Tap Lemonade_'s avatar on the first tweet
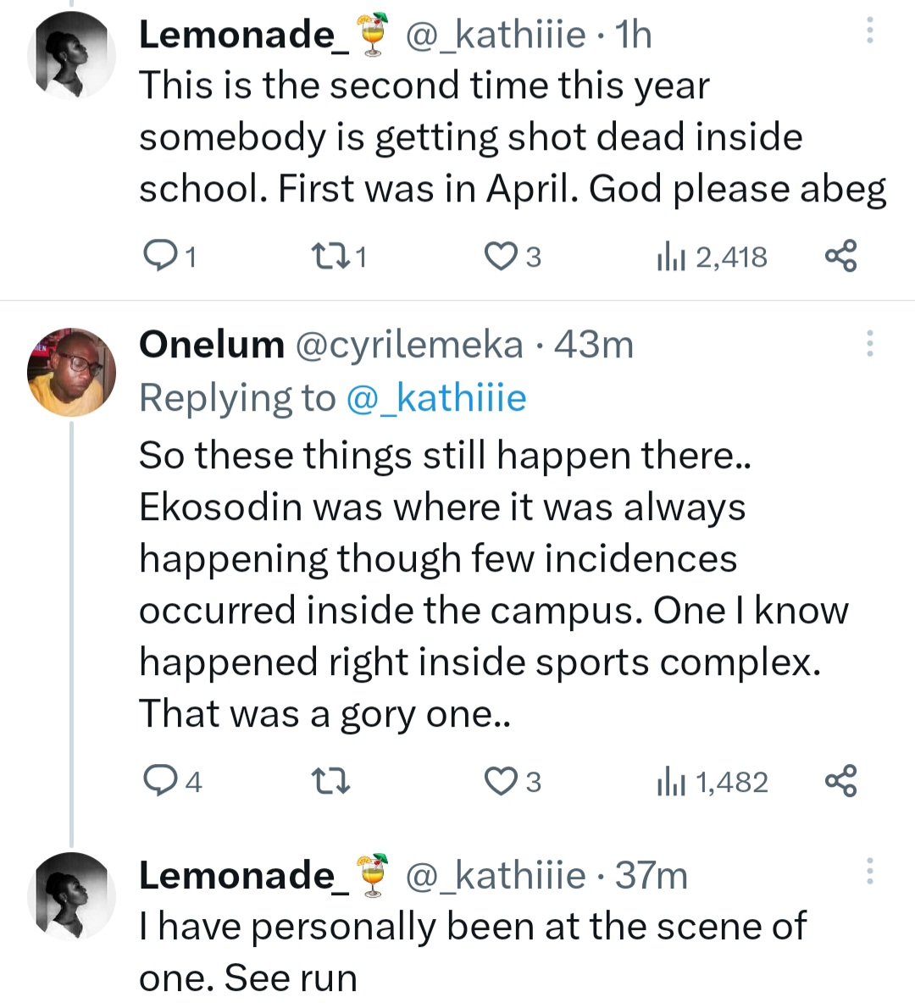Viewport: 915px width, 1008px height. [71, 56]
